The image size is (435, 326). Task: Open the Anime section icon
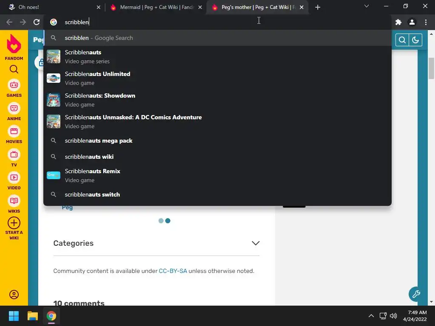tap(14, 108)
